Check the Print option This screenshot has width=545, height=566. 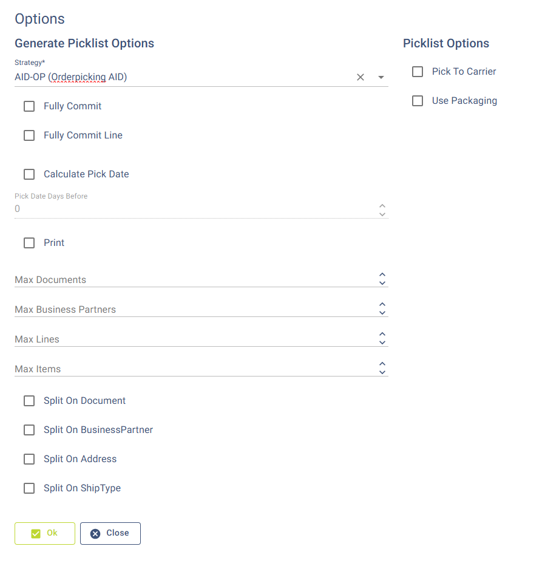tap(29, 243)
